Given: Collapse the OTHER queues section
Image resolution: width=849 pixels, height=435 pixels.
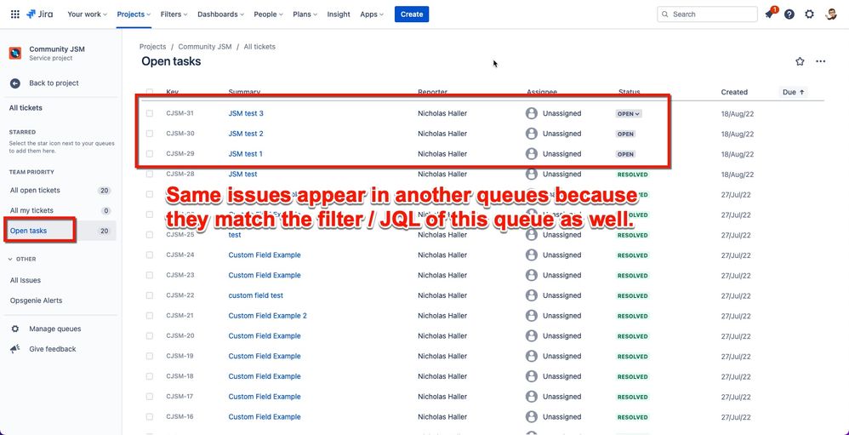Looking at the screenshot, I should [23, 259].
